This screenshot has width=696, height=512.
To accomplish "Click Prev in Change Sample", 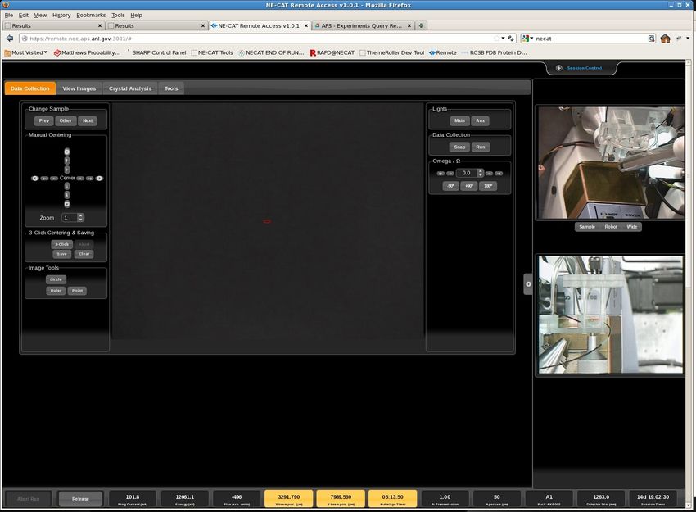I will (x=44, y=120).
